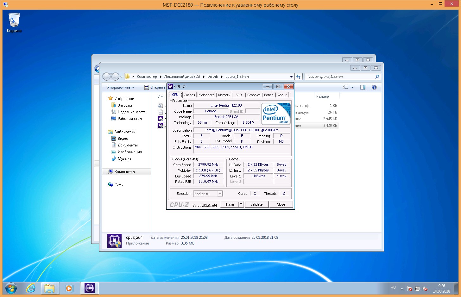Click Distrib in the address breadcrumb
This screenshot has height=297, width=461.
(x=212, y=77)
